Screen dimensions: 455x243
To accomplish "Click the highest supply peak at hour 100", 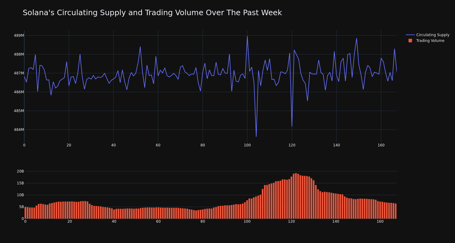I will 247,36.
